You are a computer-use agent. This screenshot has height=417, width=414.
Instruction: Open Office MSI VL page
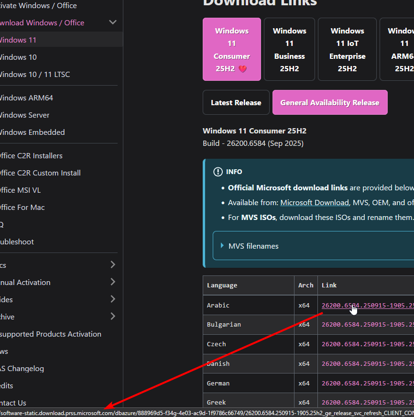(20, 190)
